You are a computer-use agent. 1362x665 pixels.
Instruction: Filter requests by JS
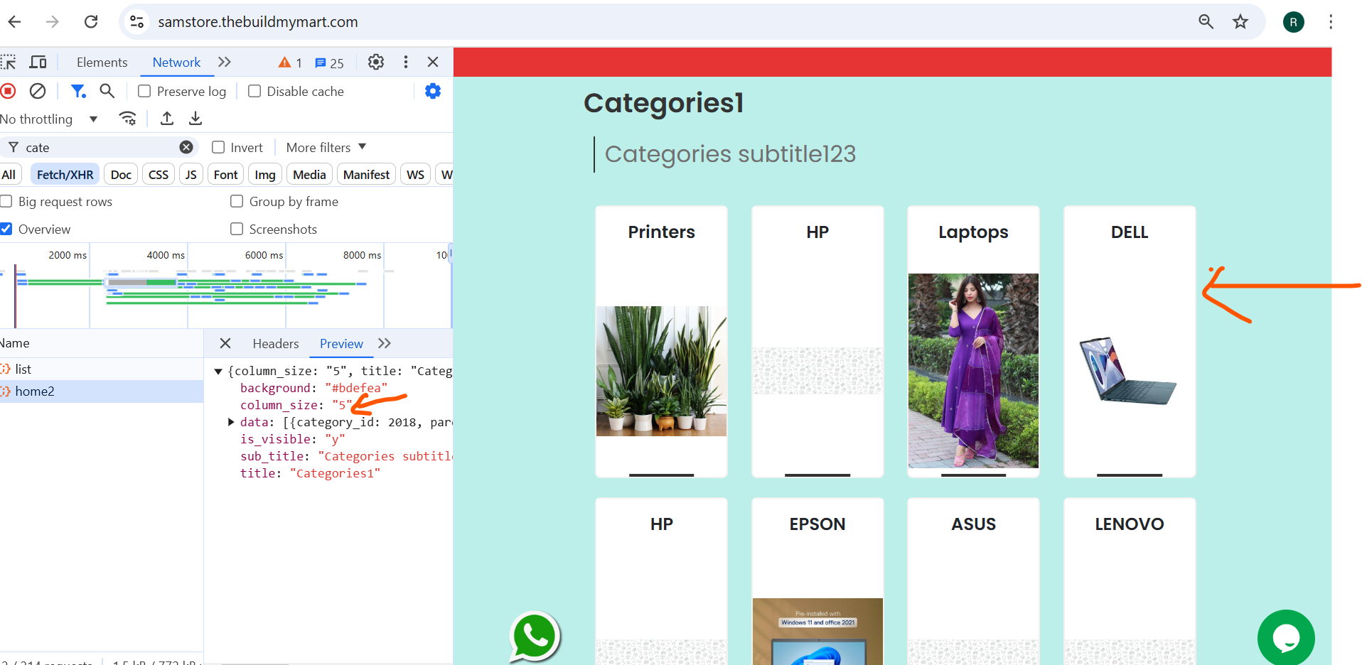click(191, 174)
